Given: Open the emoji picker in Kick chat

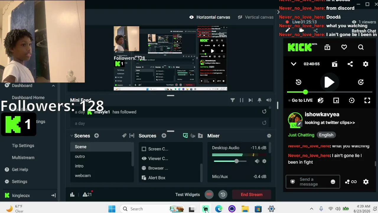Looking at the screenshot, I should (333, 182).
